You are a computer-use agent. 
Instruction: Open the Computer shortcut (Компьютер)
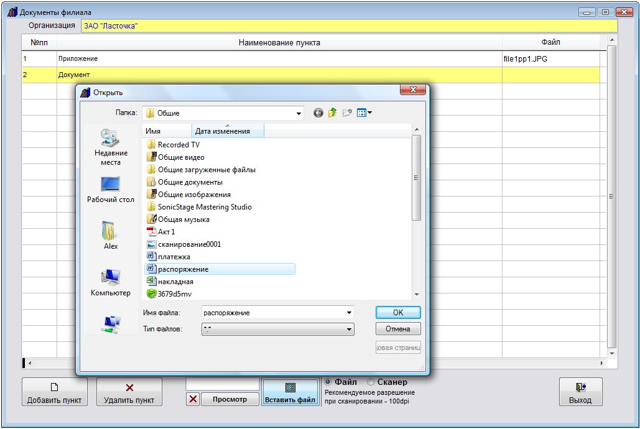(x=111, y=282)
